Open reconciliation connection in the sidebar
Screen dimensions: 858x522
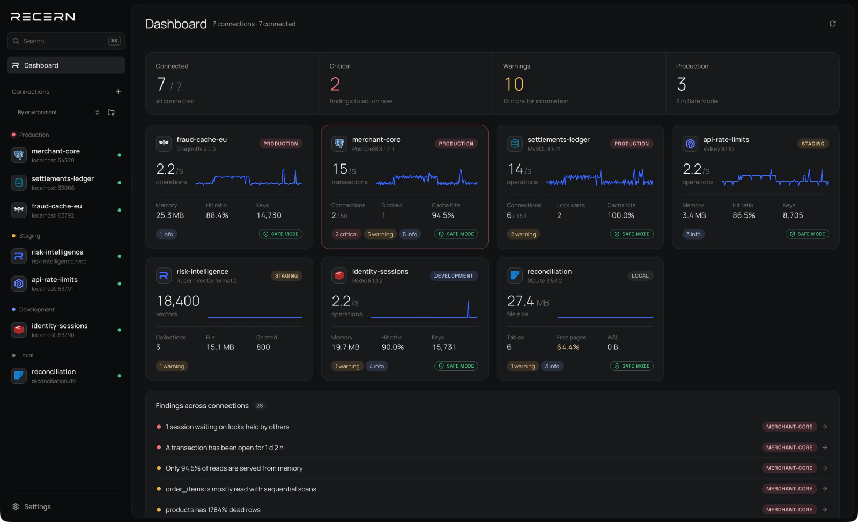pyautogui.click(x=66, y=376)
